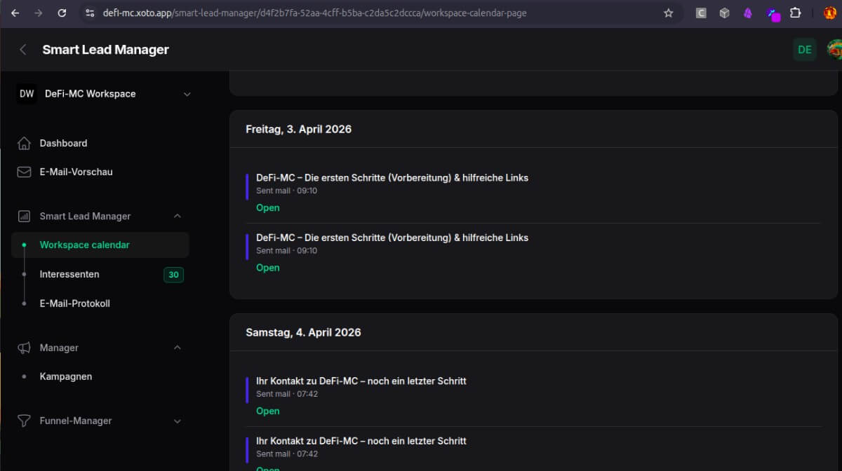
Task: Click 'Sent mail · 09:10' of first Freitag entry
Action: tap(287, 191)
